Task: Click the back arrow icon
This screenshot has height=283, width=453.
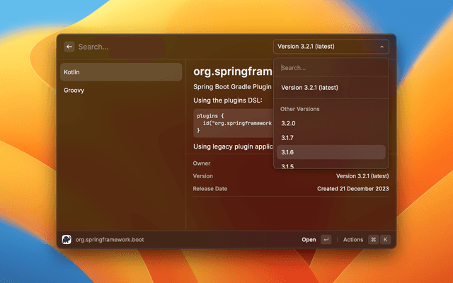Action: tap(69, 47)
